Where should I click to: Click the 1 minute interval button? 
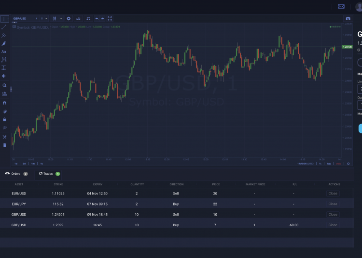tap(36, 19)
